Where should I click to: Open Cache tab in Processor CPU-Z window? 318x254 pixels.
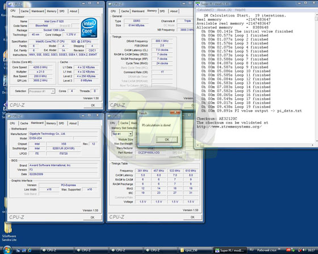(24, 11)
